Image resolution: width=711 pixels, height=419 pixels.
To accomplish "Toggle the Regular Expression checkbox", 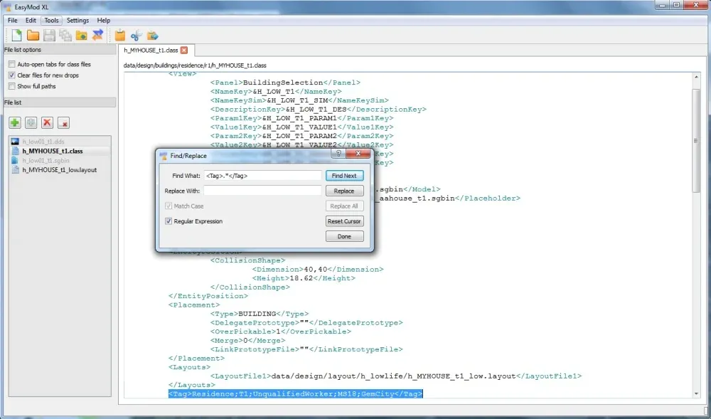I will click(x=169, y=221).
